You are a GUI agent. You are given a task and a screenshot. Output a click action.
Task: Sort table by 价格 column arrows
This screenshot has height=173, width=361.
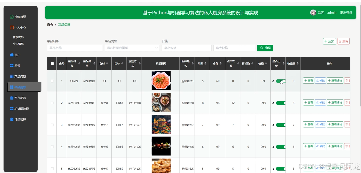266,63
